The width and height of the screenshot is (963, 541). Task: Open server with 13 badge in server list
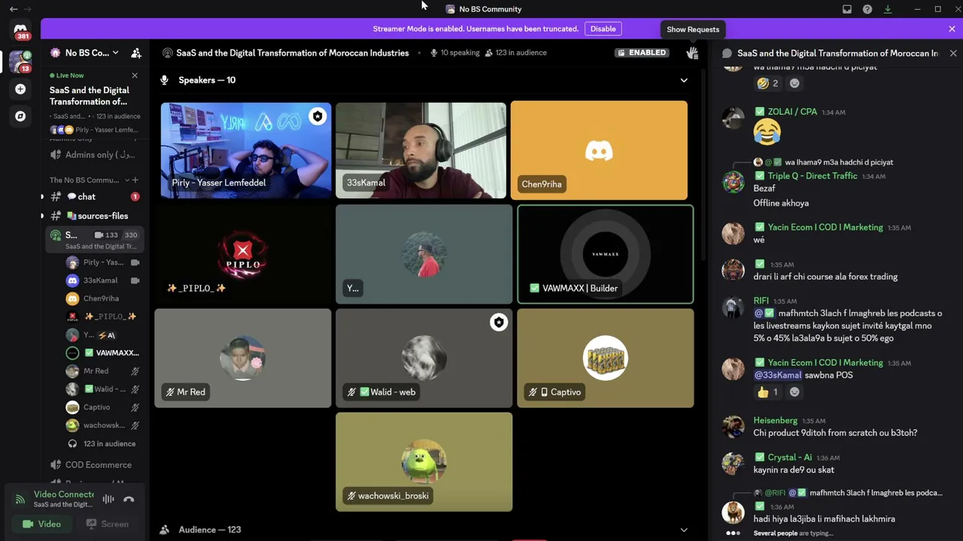[x=20, y=61]
